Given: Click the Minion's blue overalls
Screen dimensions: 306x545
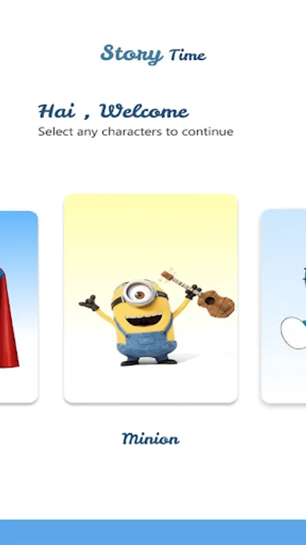Looking at the screenshot, I should (x=146, y=344).
